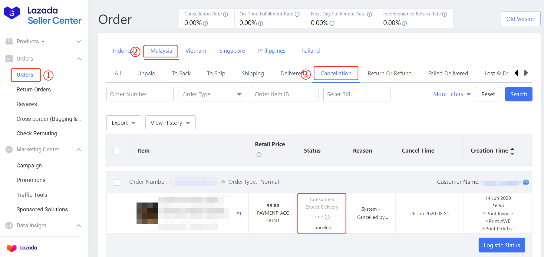Open Return Orders in the sidebar
Screen dimensions: 544x257
pos(34,90)
